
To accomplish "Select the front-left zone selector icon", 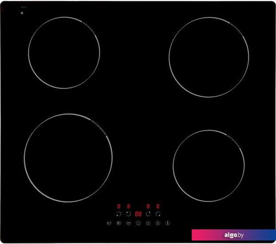I will (119, 214).
